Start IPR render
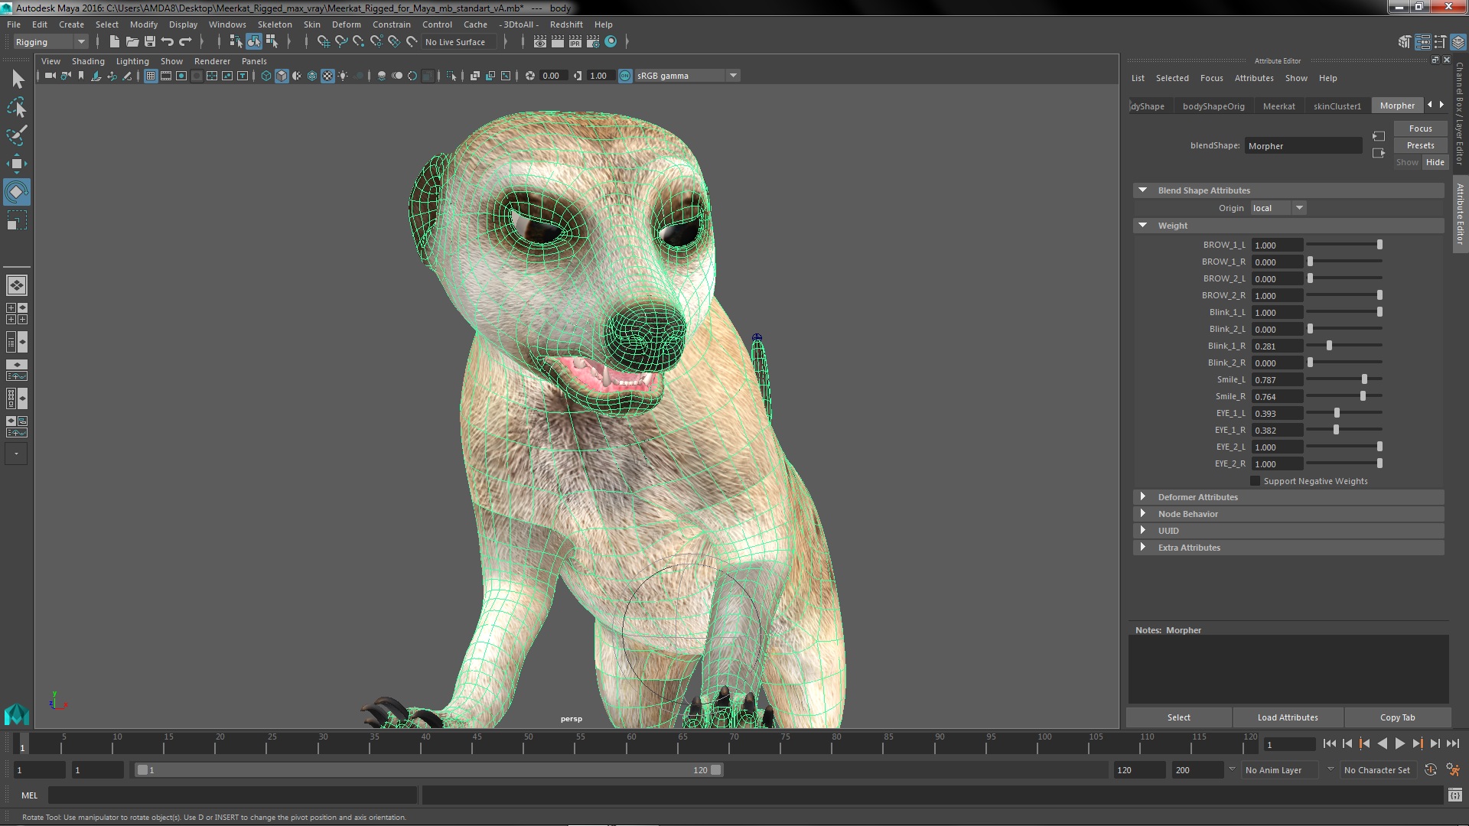The height and width of the screenshot is (826, 1469). (575, 41)
